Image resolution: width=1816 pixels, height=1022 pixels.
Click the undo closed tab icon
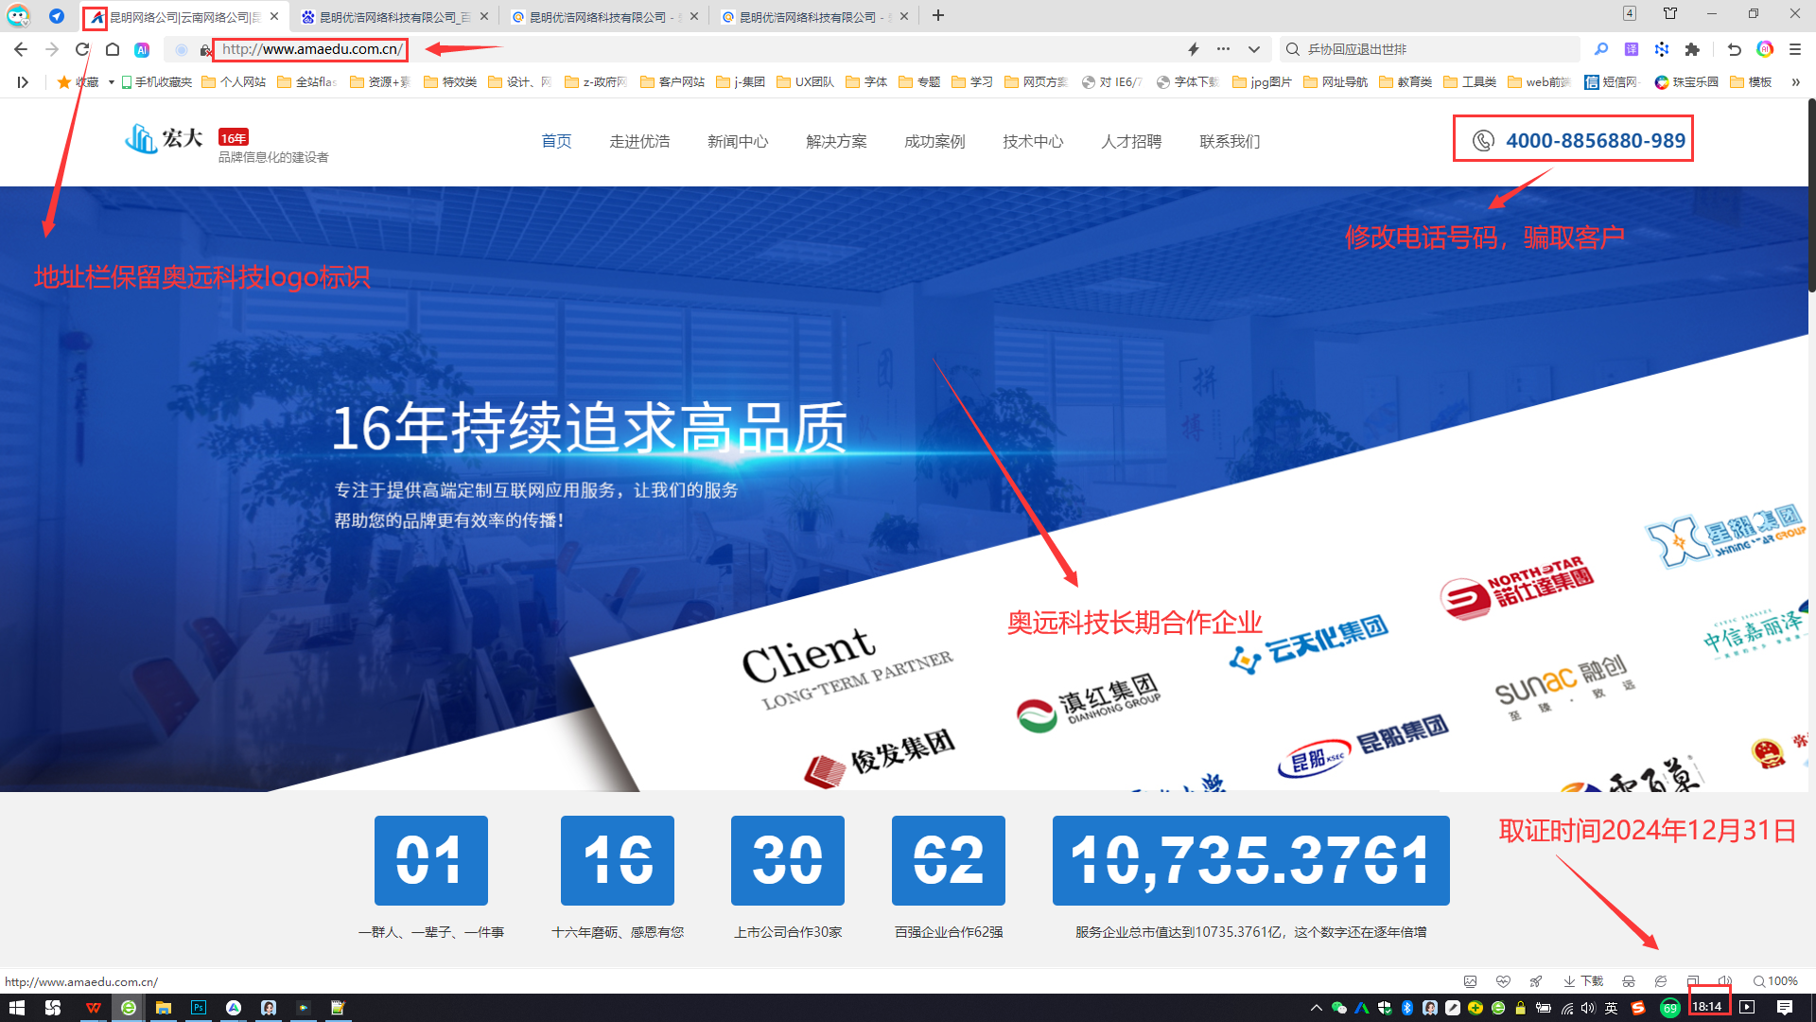pos(1734,49)
